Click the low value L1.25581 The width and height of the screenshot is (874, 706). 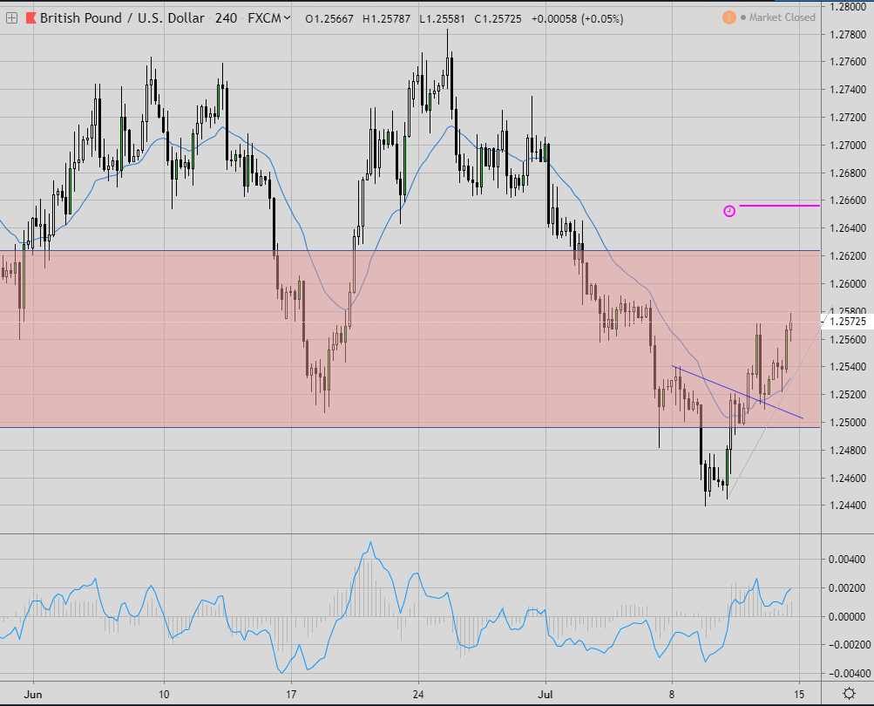click(x=442, y=19)
